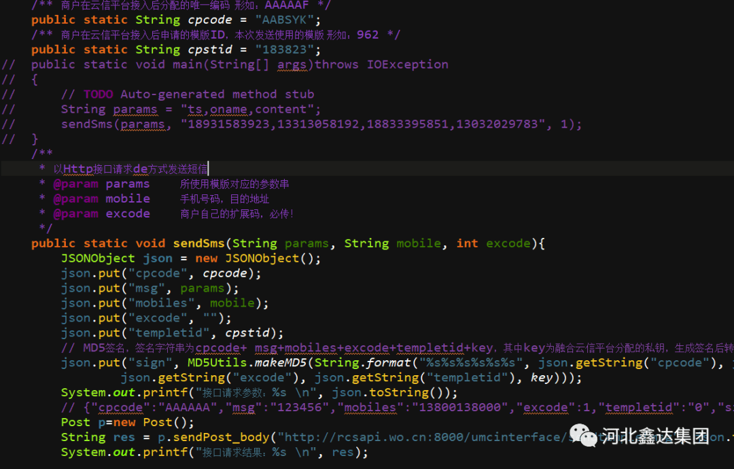Place cursor at end of 以Http接口请求 comment line
This screenshot has width=734, height=469.
208,169
